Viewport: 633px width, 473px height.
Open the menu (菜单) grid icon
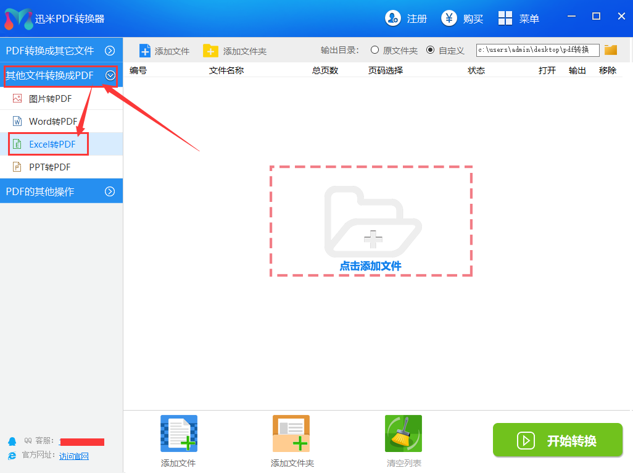pyautogui.click(x=505, y=19)
